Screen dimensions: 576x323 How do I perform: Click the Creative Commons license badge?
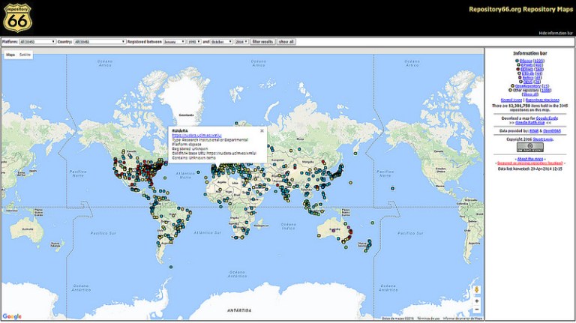tap(530, 147)
